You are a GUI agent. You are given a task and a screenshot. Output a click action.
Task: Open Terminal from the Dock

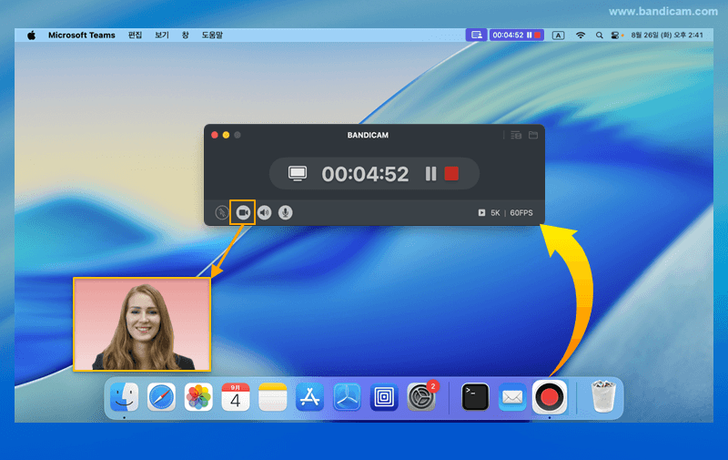pos(475,397)
